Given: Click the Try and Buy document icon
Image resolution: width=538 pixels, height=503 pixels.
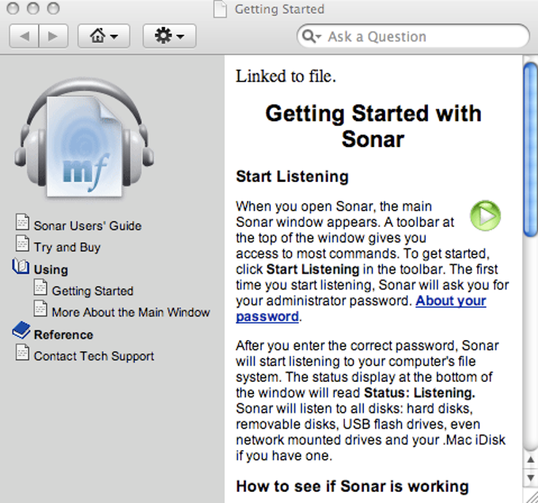Looking at the screenshot, I should tap(22, 243).
